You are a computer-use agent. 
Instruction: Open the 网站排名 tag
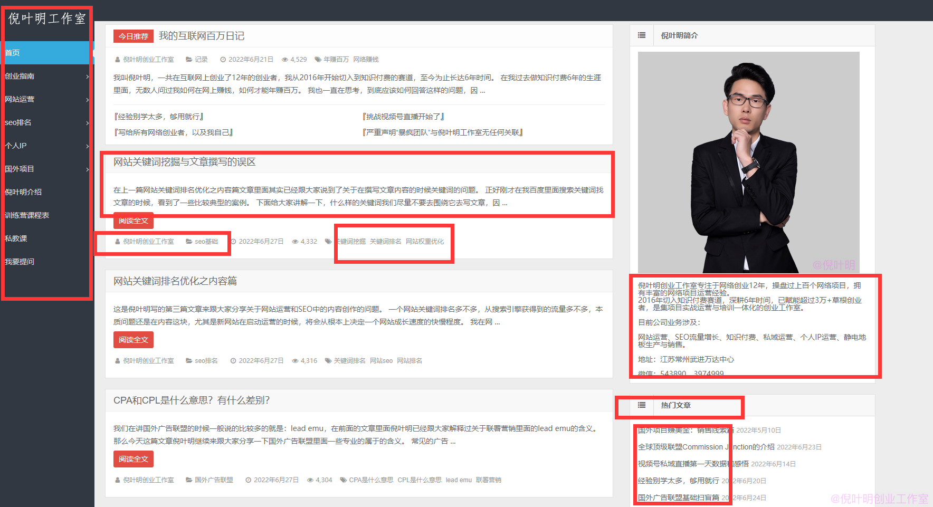pos(410,361)
